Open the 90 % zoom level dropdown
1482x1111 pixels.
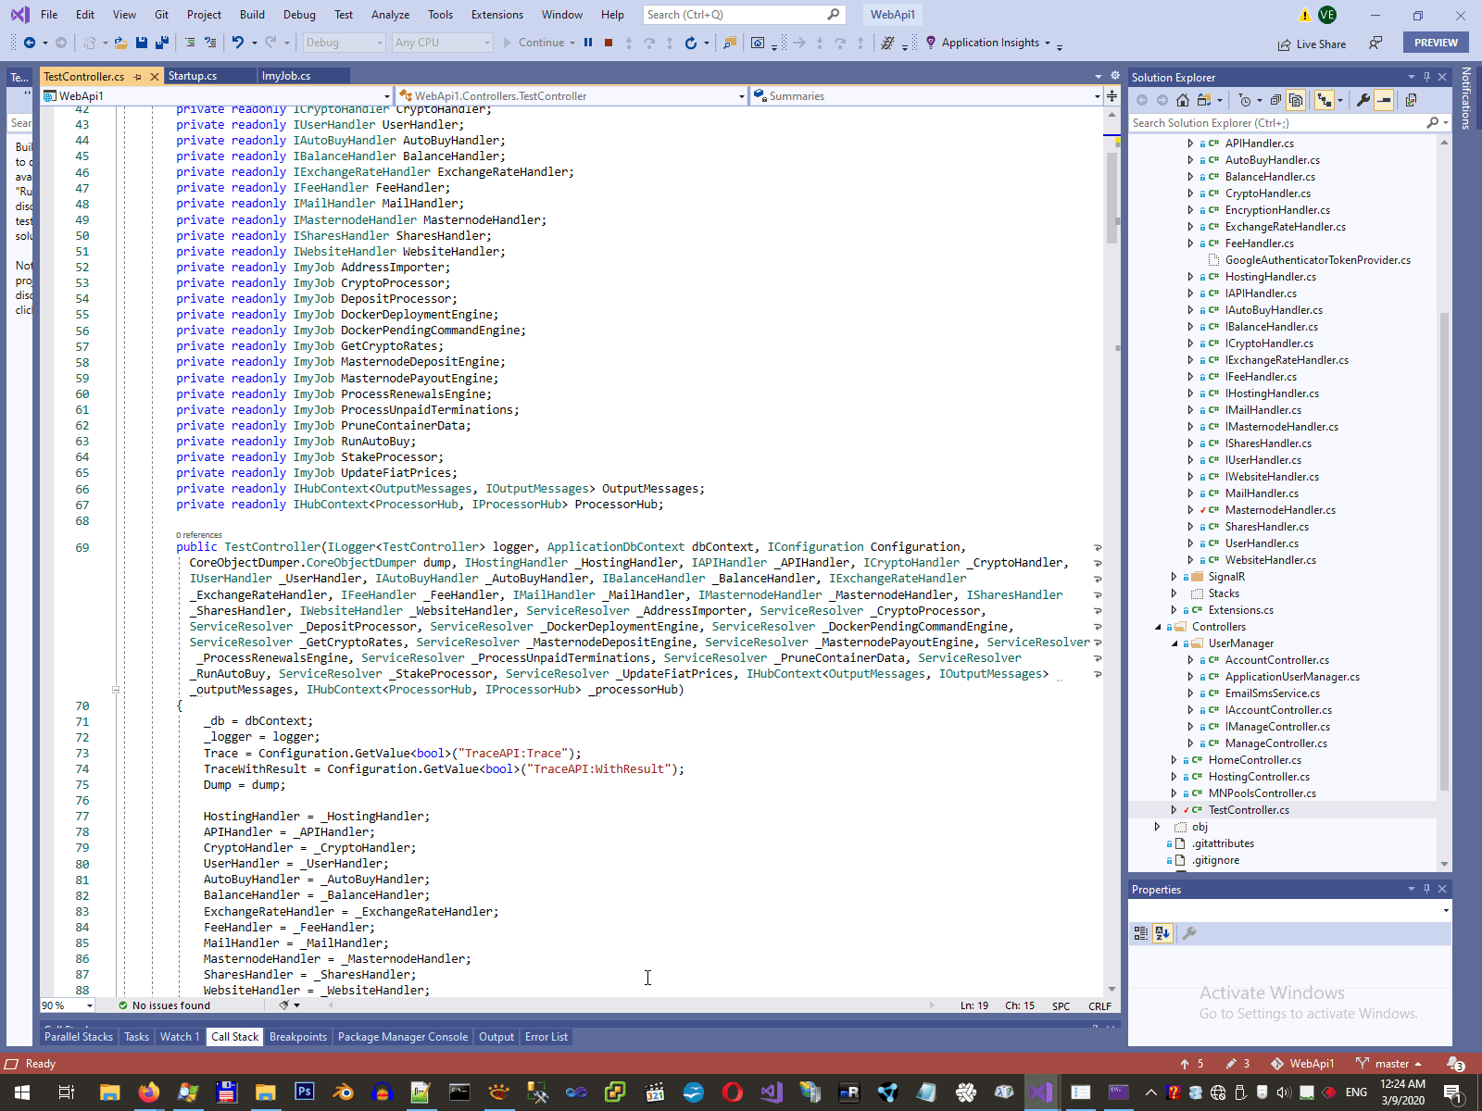point(67,1005)
